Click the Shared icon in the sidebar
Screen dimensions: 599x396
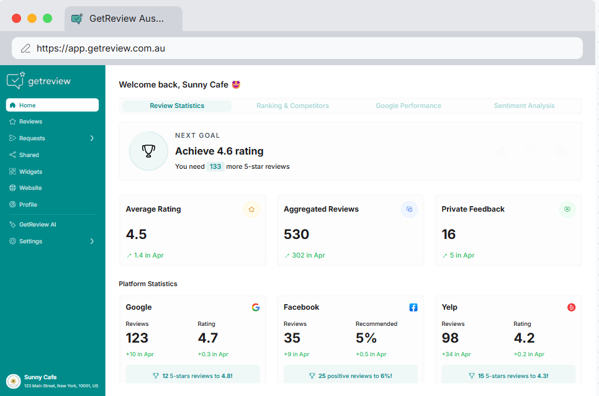click(12, 155)
